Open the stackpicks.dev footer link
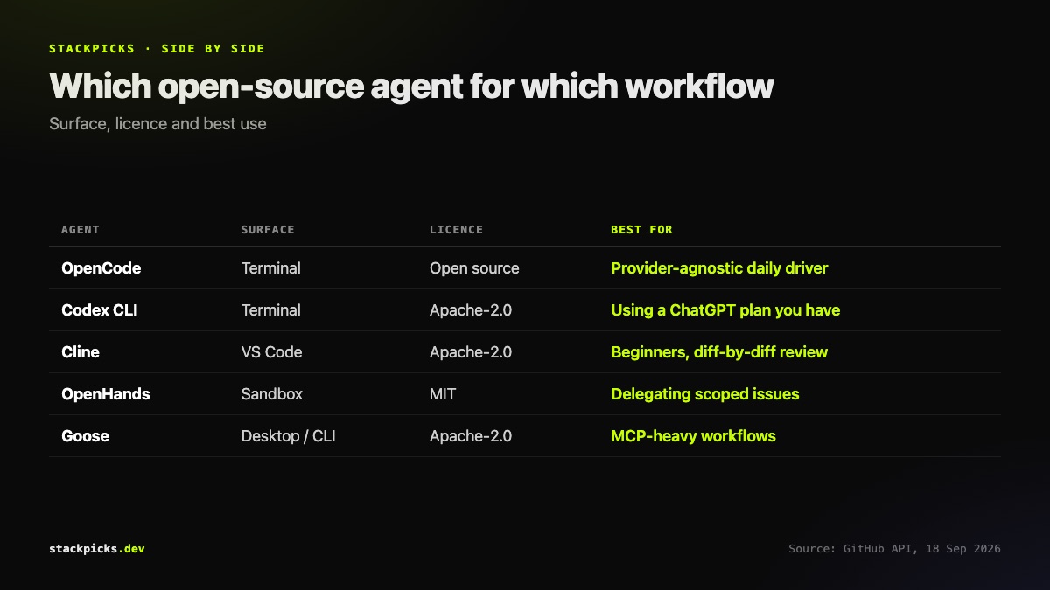1050x590 pixels. (97, 549)
